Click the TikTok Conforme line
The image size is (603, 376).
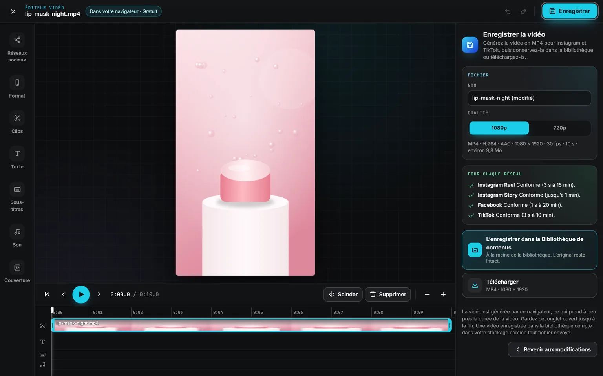pos(516,215)
